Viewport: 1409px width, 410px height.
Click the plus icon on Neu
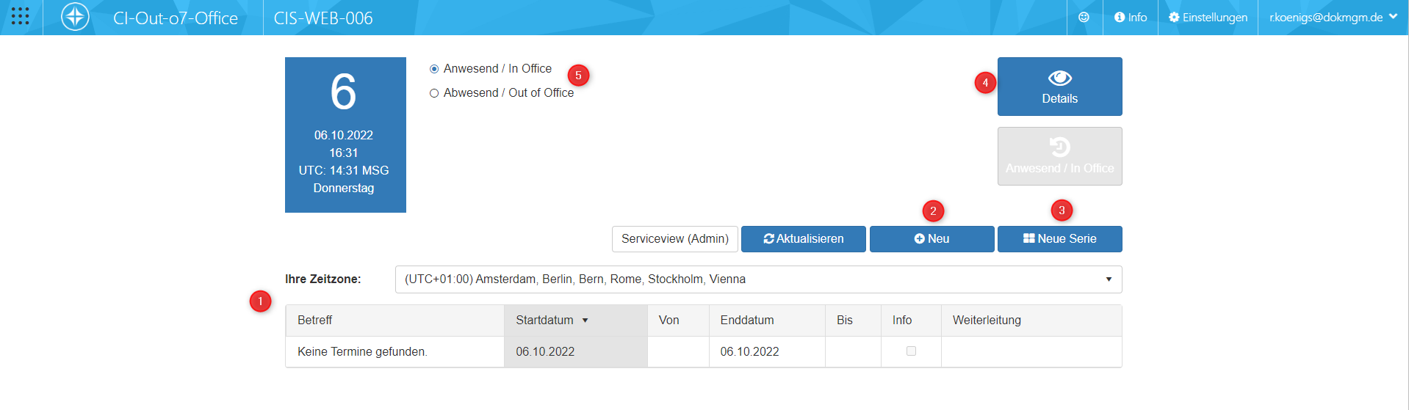[x=919, y=239]
